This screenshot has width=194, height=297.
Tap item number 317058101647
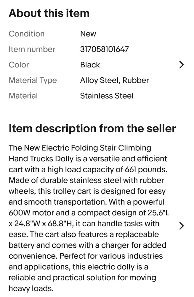click(104, 49)
